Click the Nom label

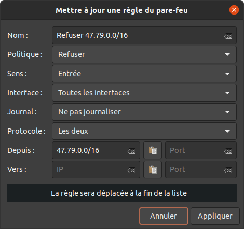[18, 35]
